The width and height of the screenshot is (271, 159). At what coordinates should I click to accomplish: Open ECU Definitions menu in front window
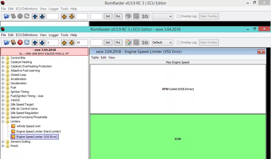[x=27, y=35]
